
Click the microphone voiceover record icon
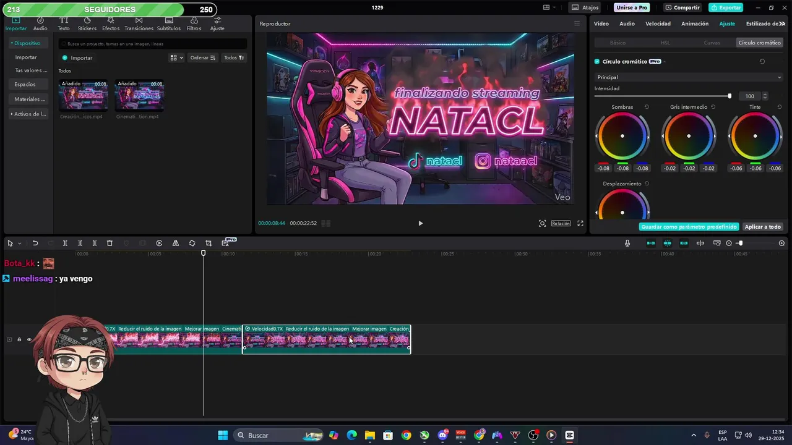(x=627, y=244)
